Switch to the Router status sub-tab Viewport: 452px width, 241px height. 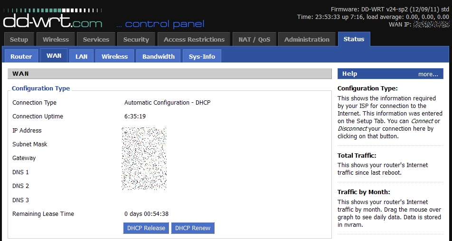21,56
